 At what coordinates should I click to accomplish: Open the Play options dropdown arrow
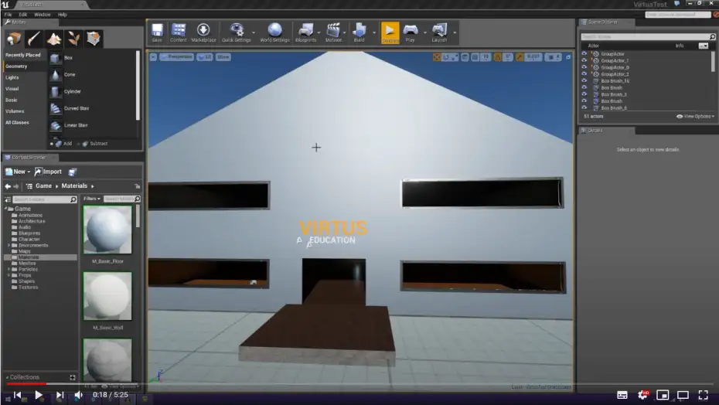pos(425,32)
